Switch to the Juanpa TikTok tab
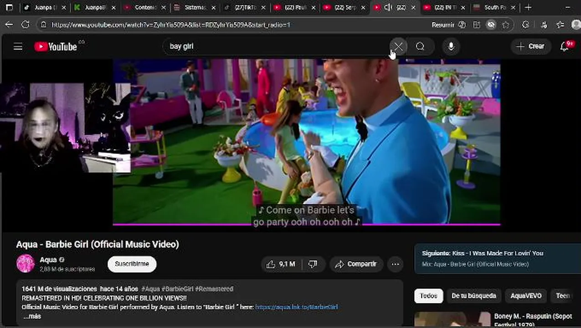The image size is (581, 328). [46, 7]
